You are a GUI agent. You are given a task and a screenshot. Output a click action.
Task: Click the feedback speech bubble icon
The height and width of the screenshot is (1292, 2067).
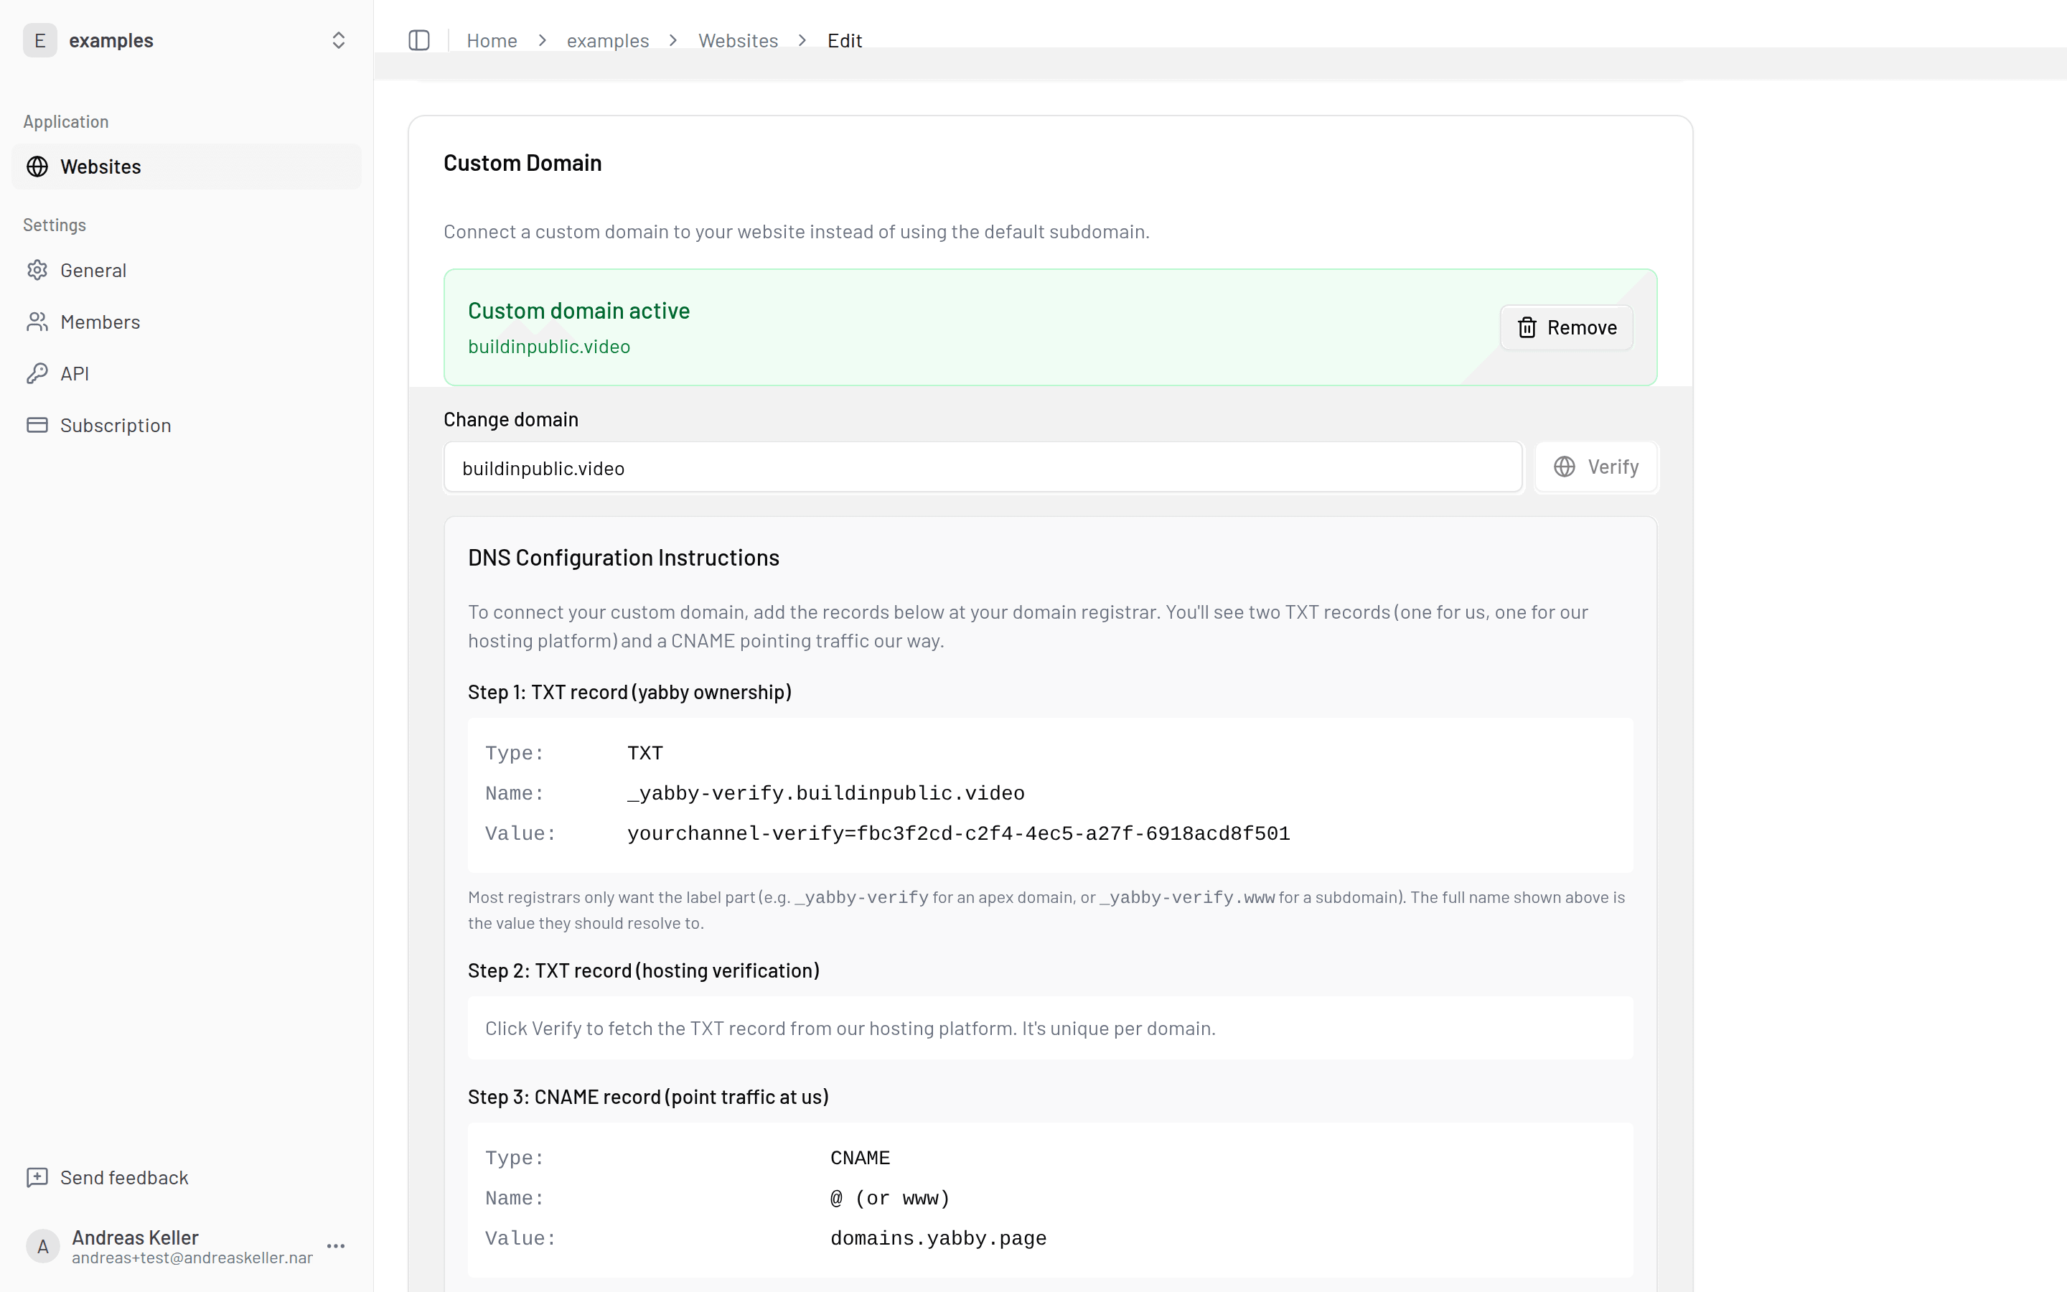[x=37, y=1177]
